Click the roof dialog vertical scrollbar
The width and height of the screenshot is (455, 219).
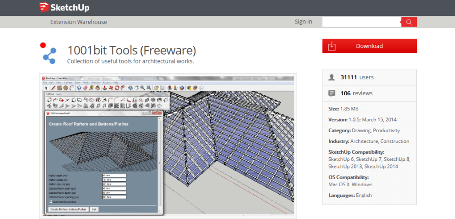point(160,165)
